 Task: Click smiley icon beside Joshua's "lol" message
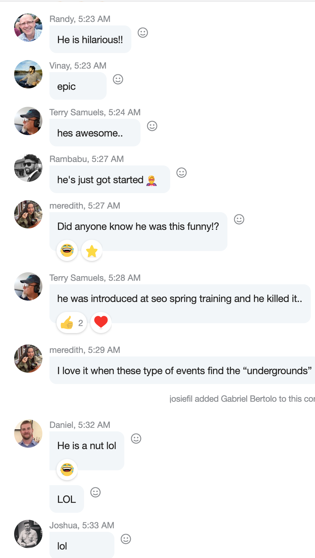(x=126, y=539)
